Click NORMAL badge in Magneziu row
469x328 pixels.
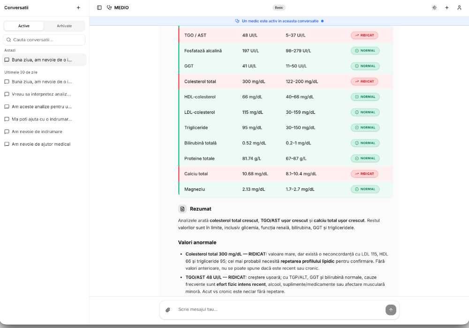pyautogui.click(x=365, y=189)
